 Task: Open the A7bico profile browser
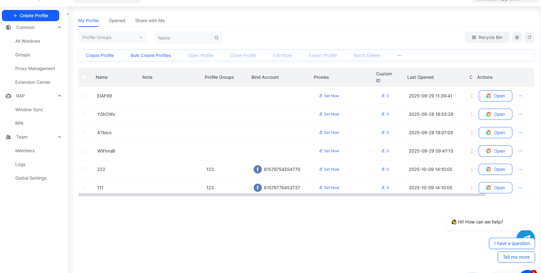(495, 133)
